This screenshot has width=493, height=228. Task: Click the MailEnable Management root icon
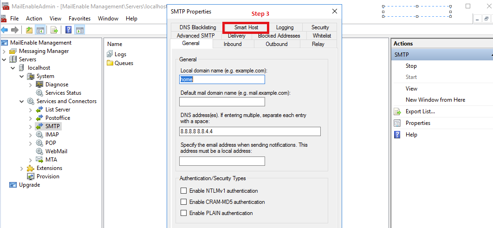(x=5, y=43)
